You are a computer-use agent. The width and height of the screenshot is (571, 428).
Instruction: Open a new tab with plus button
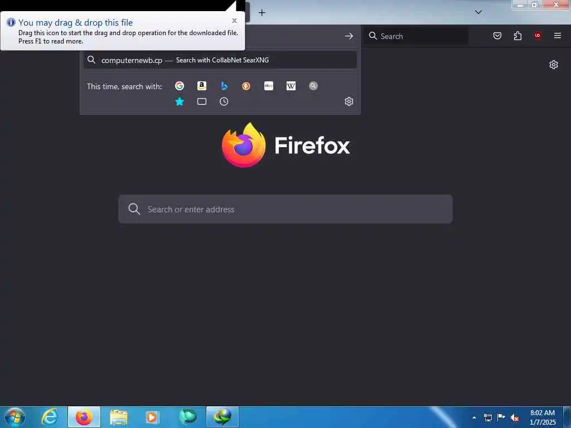262,13
